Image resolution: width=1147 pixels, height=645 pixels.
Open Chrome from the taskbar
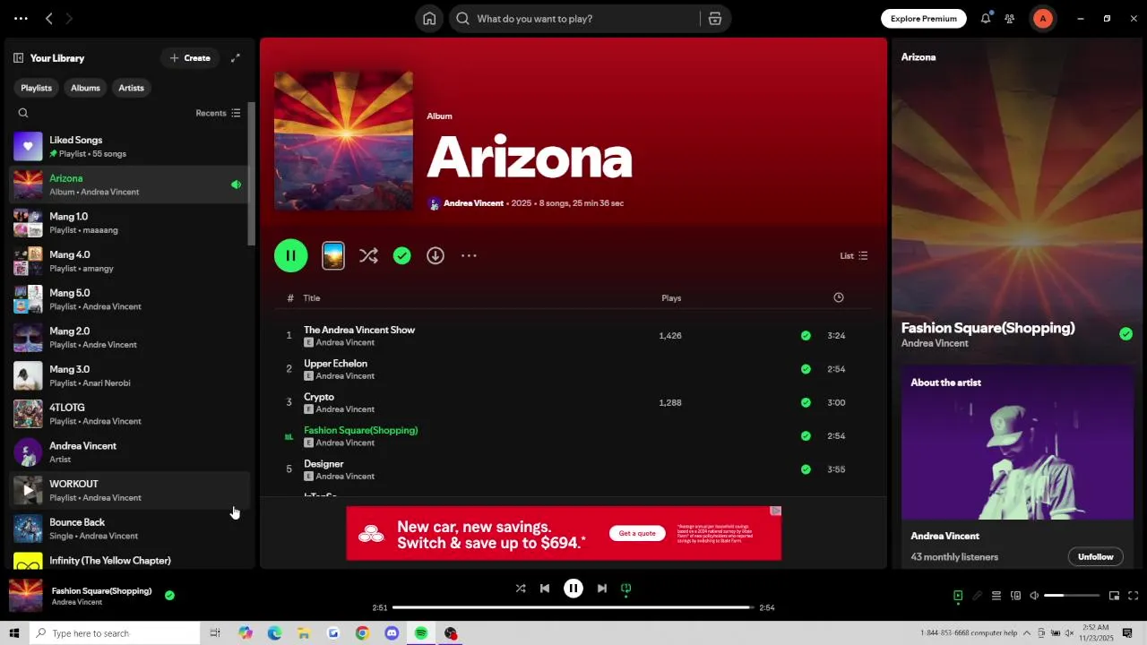(x=362, y=633)
